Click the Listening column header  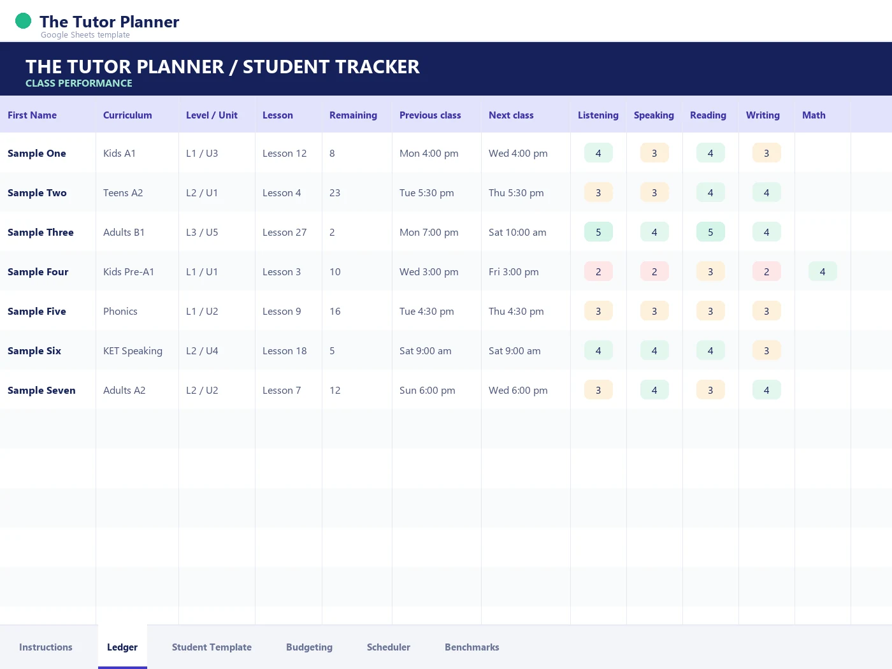598,115
